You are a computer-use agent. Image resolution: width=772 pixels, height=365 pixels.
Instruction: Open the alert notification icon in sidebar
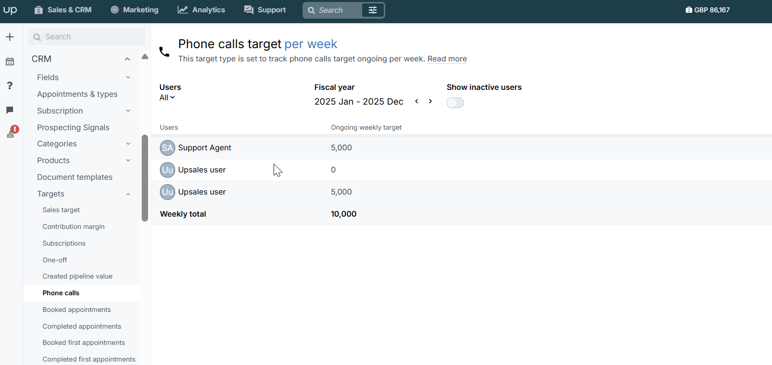point(12,132)
